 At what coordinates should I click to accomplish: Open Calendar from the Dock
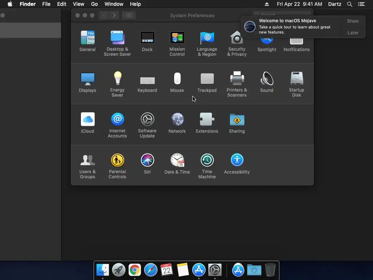pyautogui.click(x=167, y=270)
